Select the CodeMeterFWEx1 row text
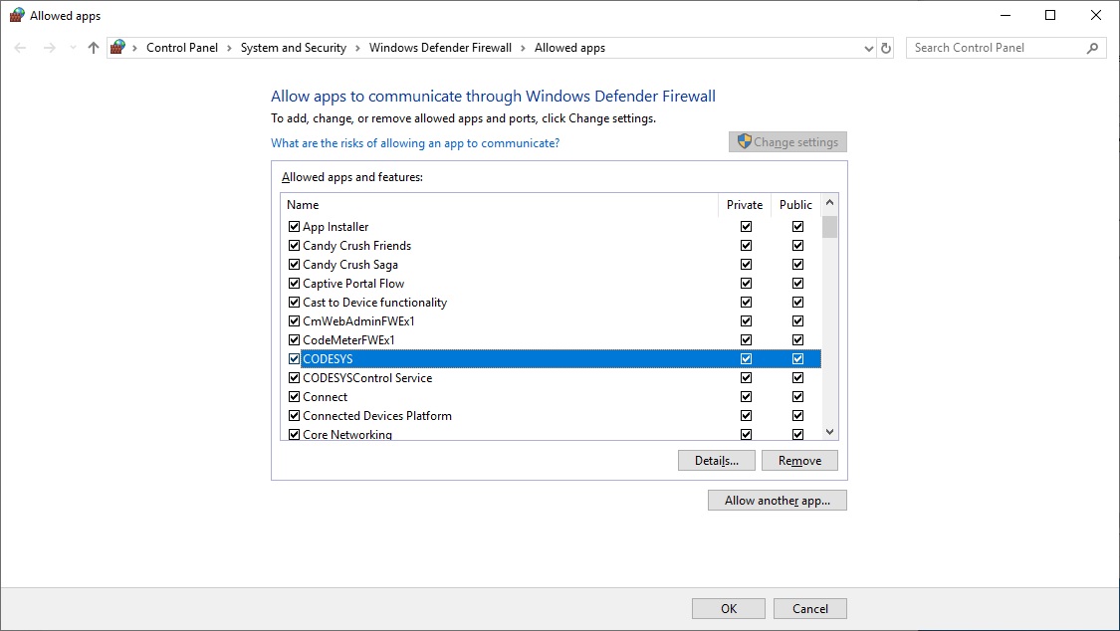The image size is (1120, 631). click(348, 339)
